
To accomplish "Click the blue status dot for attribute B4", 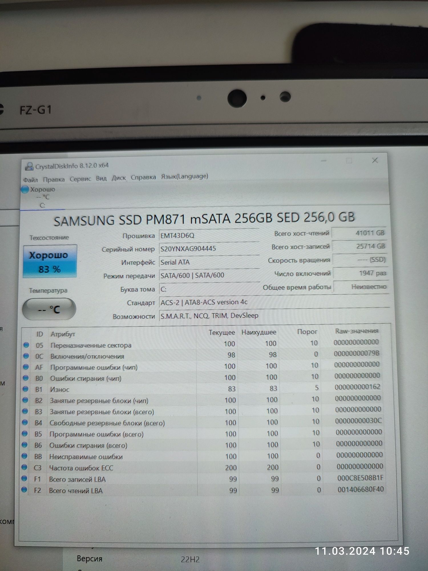I will [25, 423].
